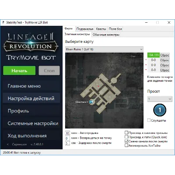Select the Элитные монстры subtab

77,35
